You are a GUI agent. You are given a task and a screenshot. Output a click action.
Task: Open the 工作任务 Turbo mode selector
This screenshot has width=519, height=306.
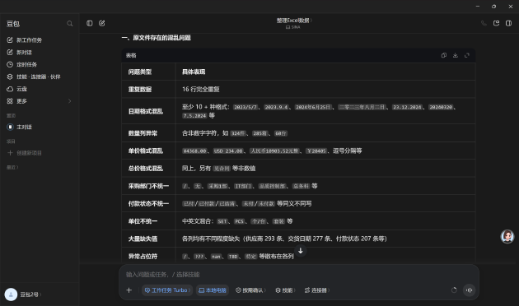click(167, 290)
